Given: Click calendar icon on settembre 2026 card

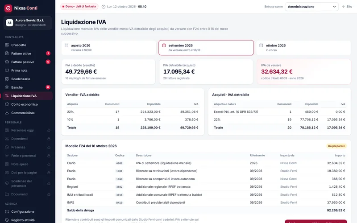Looking at the screenshot, I should point(164,45).
